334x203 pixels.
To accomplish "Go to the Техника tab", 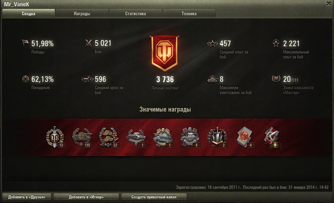I will click(x=189, y=14).
